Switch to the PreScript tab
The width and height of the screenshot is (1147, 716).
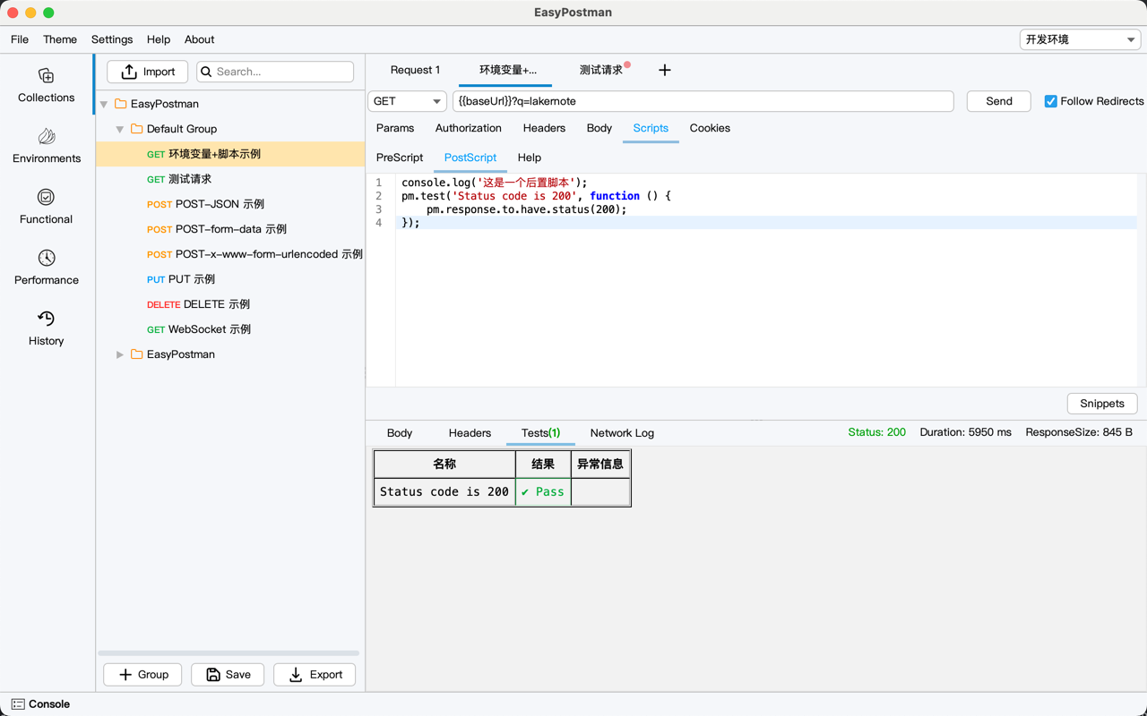[x=400, y=158]
